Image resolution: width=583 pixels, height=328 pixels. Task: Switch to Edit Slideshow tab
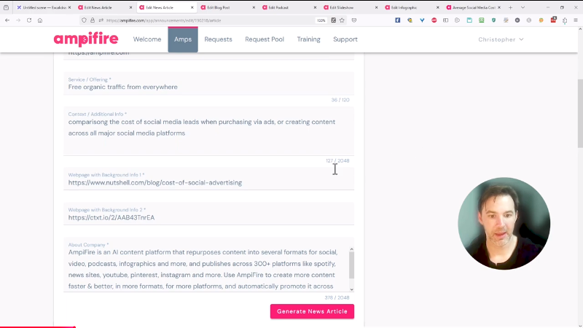pyautogui.click(x=351, y=7)
